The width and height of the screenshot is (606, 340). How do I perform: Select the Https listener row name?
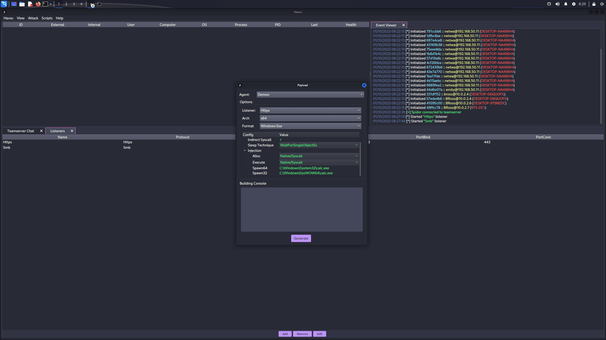tap(8, 142)
